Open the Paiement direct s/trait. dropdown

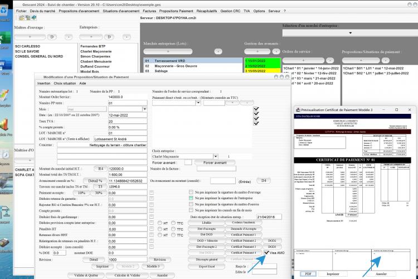(x=198, y=103)
